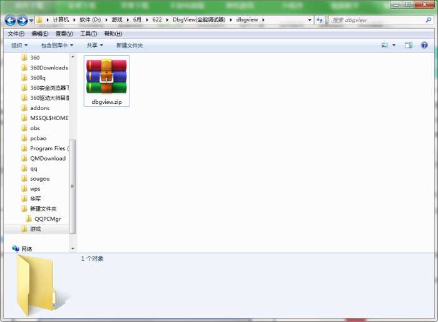Viewport: 438px width, 322px height.
Task: Open the more view options dropdown arrow
Action: pyautogui.click(x=394, y=45)
